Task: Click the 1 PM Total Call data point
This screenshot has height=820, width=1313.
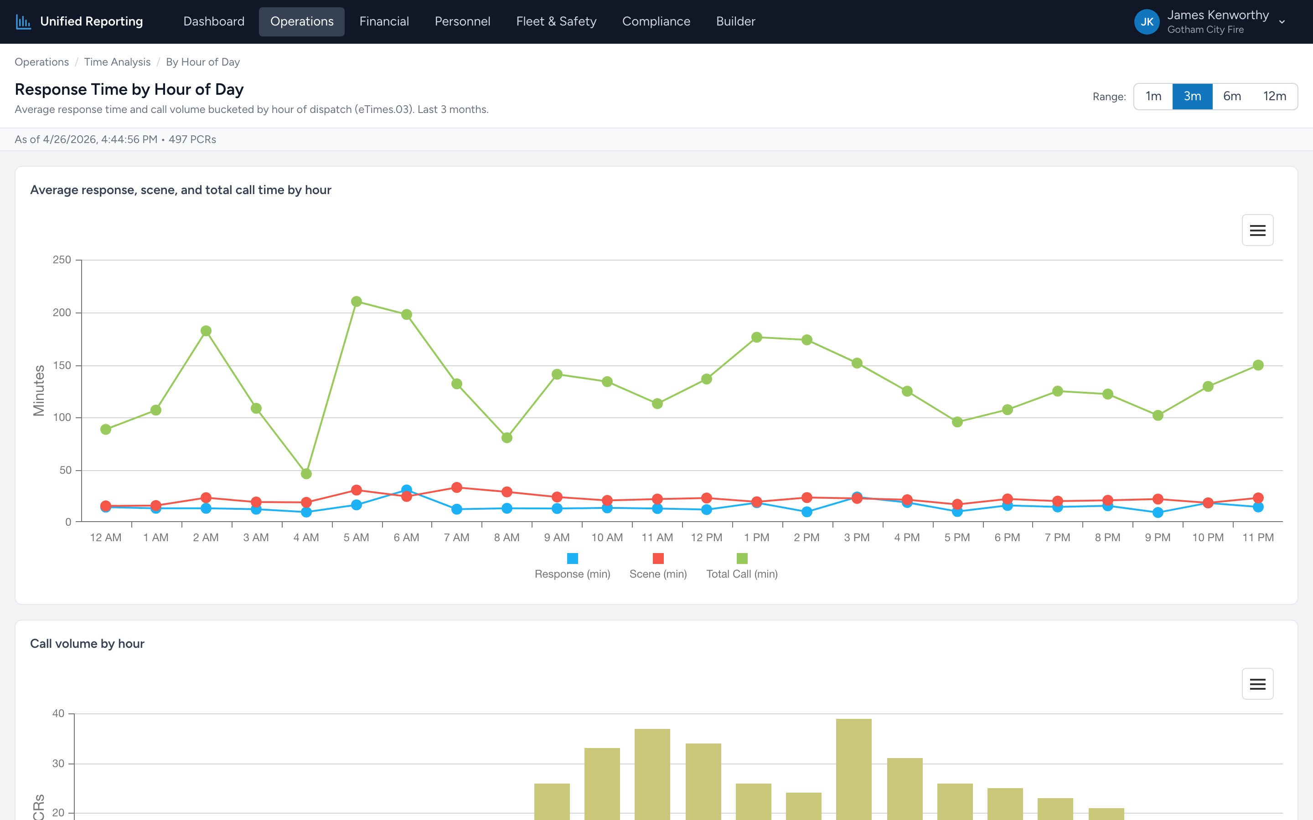Action: (x=757, y=337)
